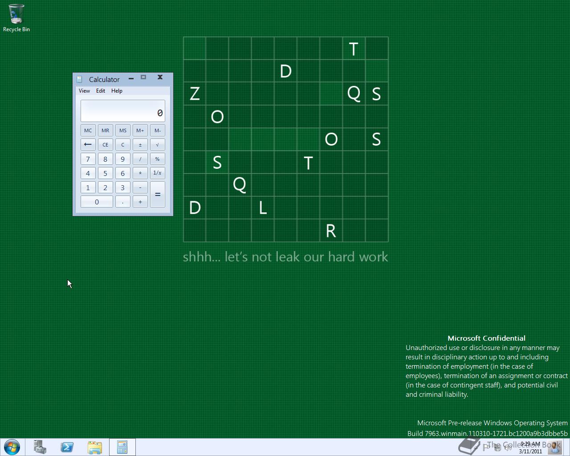
Task: Click the MS memory store button
Action: (x=123, y=130)
